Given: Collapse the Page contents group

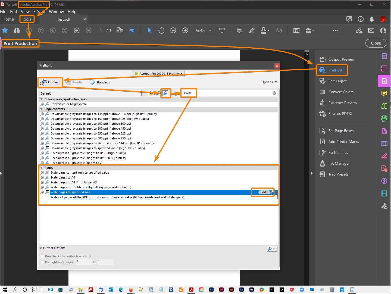Looking at the screenshot, I should (42, 109).
